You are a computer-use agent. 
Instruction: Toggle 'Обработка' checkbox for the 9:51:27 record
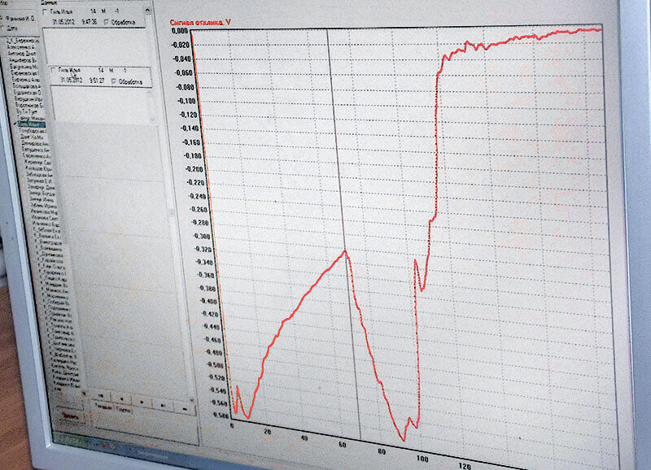click(x=113, y=81)
